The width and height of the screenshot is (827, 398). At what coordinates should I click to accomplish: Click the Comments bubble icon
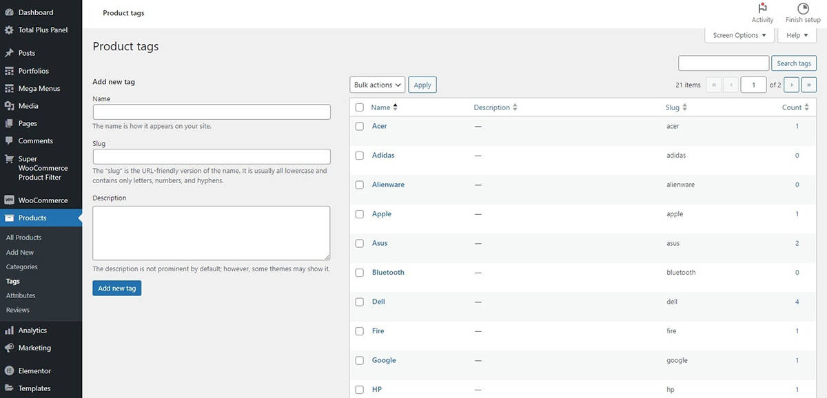(x=9, y=141)
